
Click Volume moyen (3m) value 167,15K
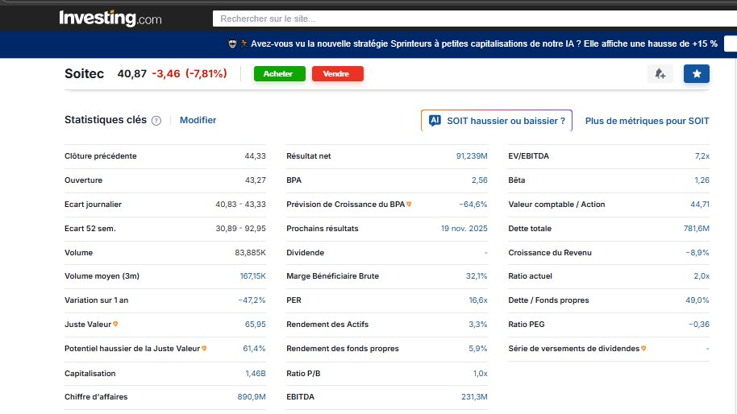(252, 276)
